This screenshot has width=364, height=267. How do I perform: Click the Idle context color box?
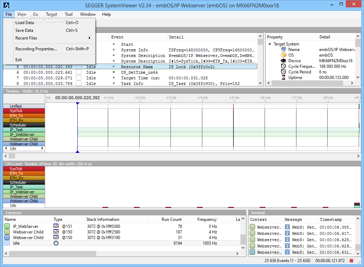[x=7, y=243]
